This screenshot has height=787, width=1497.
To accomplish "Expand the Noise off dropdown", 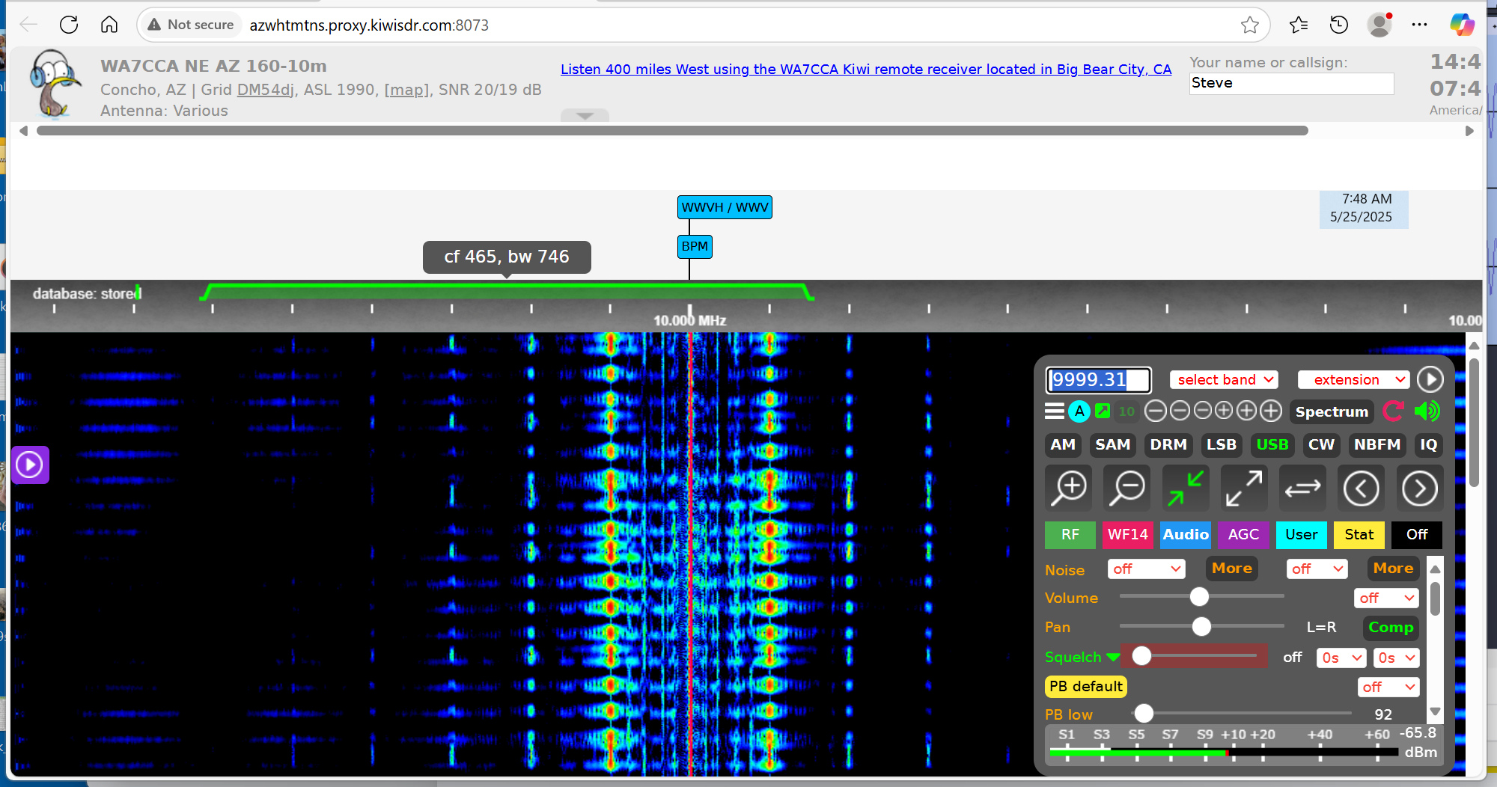I will pyautogui.click(x=1146, y=569).
